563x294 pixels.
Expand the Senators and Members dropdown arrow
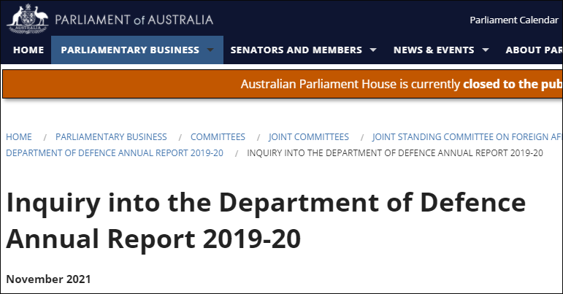click(x=373, y=50)
